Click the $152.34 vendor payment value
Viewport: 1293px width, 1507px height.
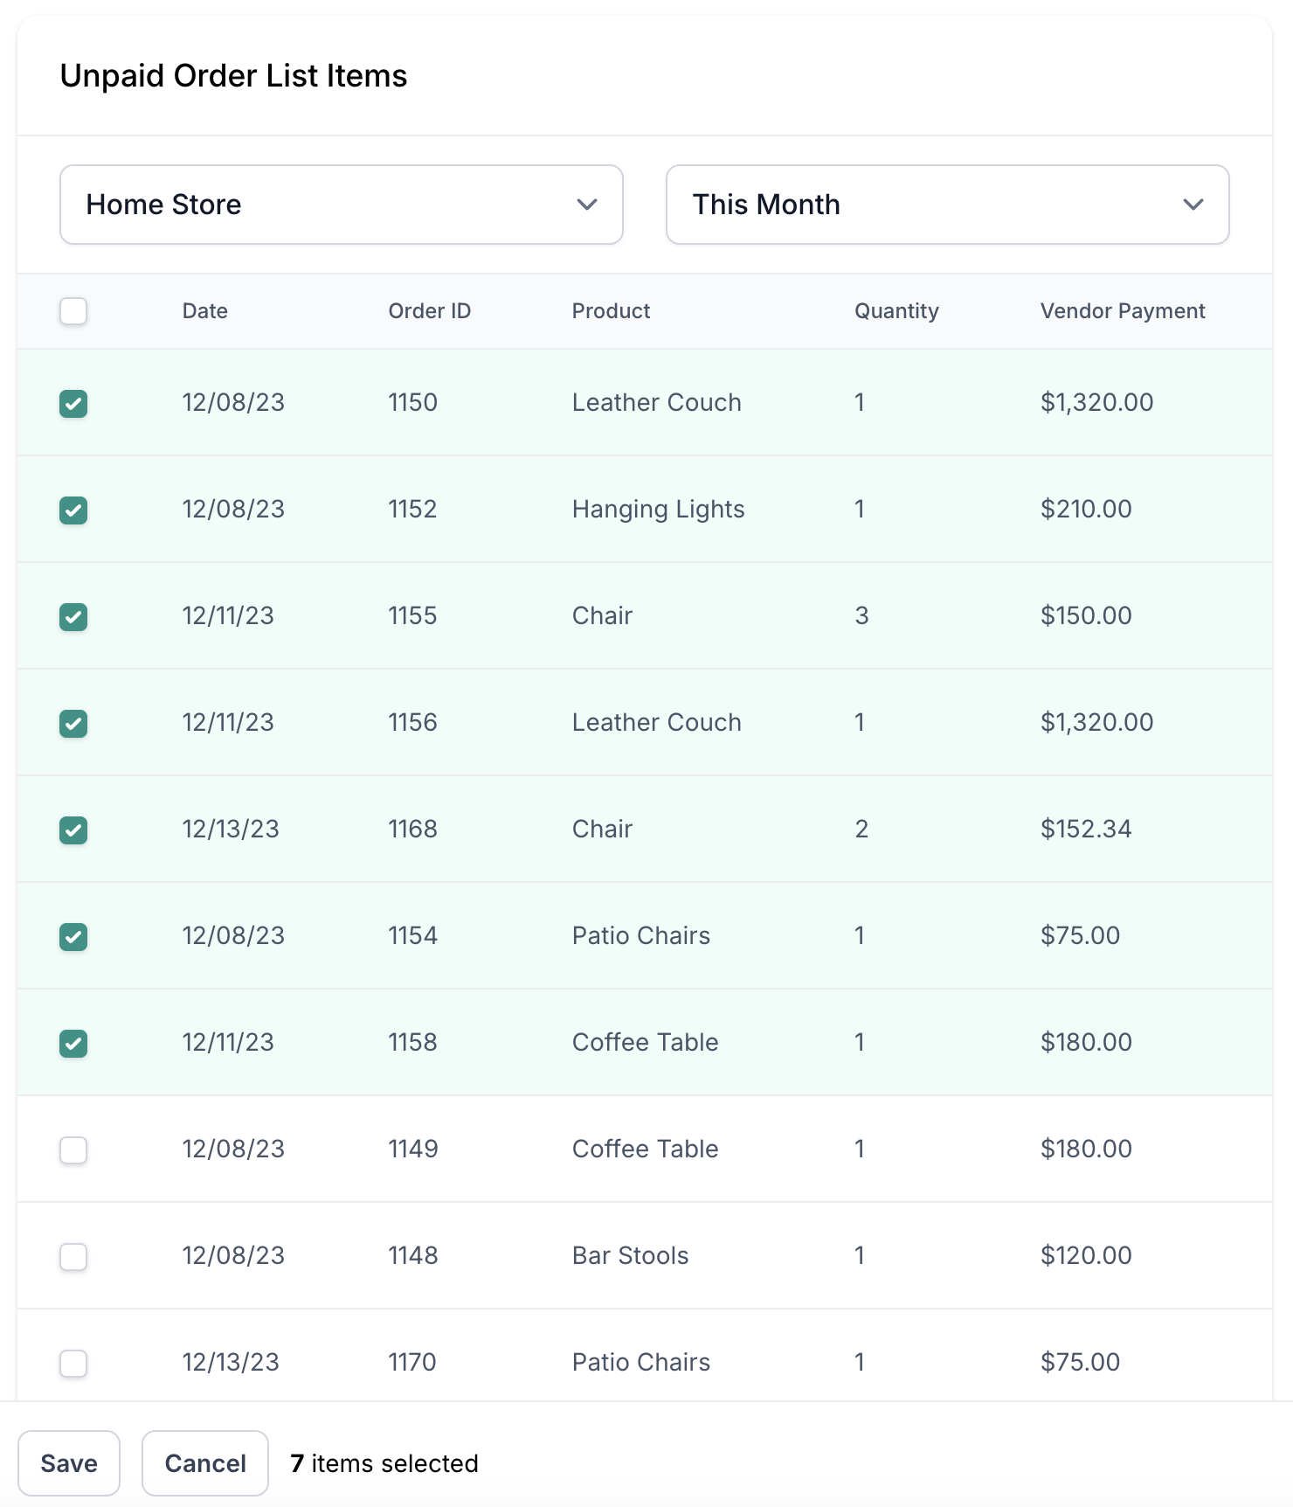pos(1086,829)
